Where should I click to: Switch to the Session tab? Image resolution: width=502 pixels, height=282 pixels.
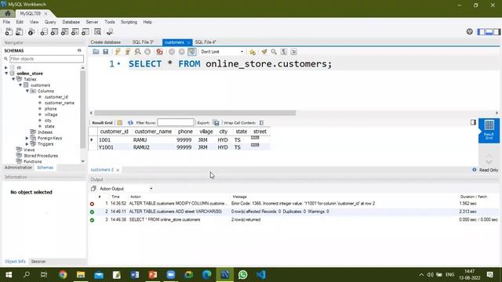[38, 262]
